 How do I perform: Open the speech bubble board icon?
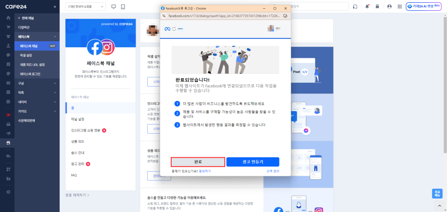pyautogui.click(x=8, y=55)
